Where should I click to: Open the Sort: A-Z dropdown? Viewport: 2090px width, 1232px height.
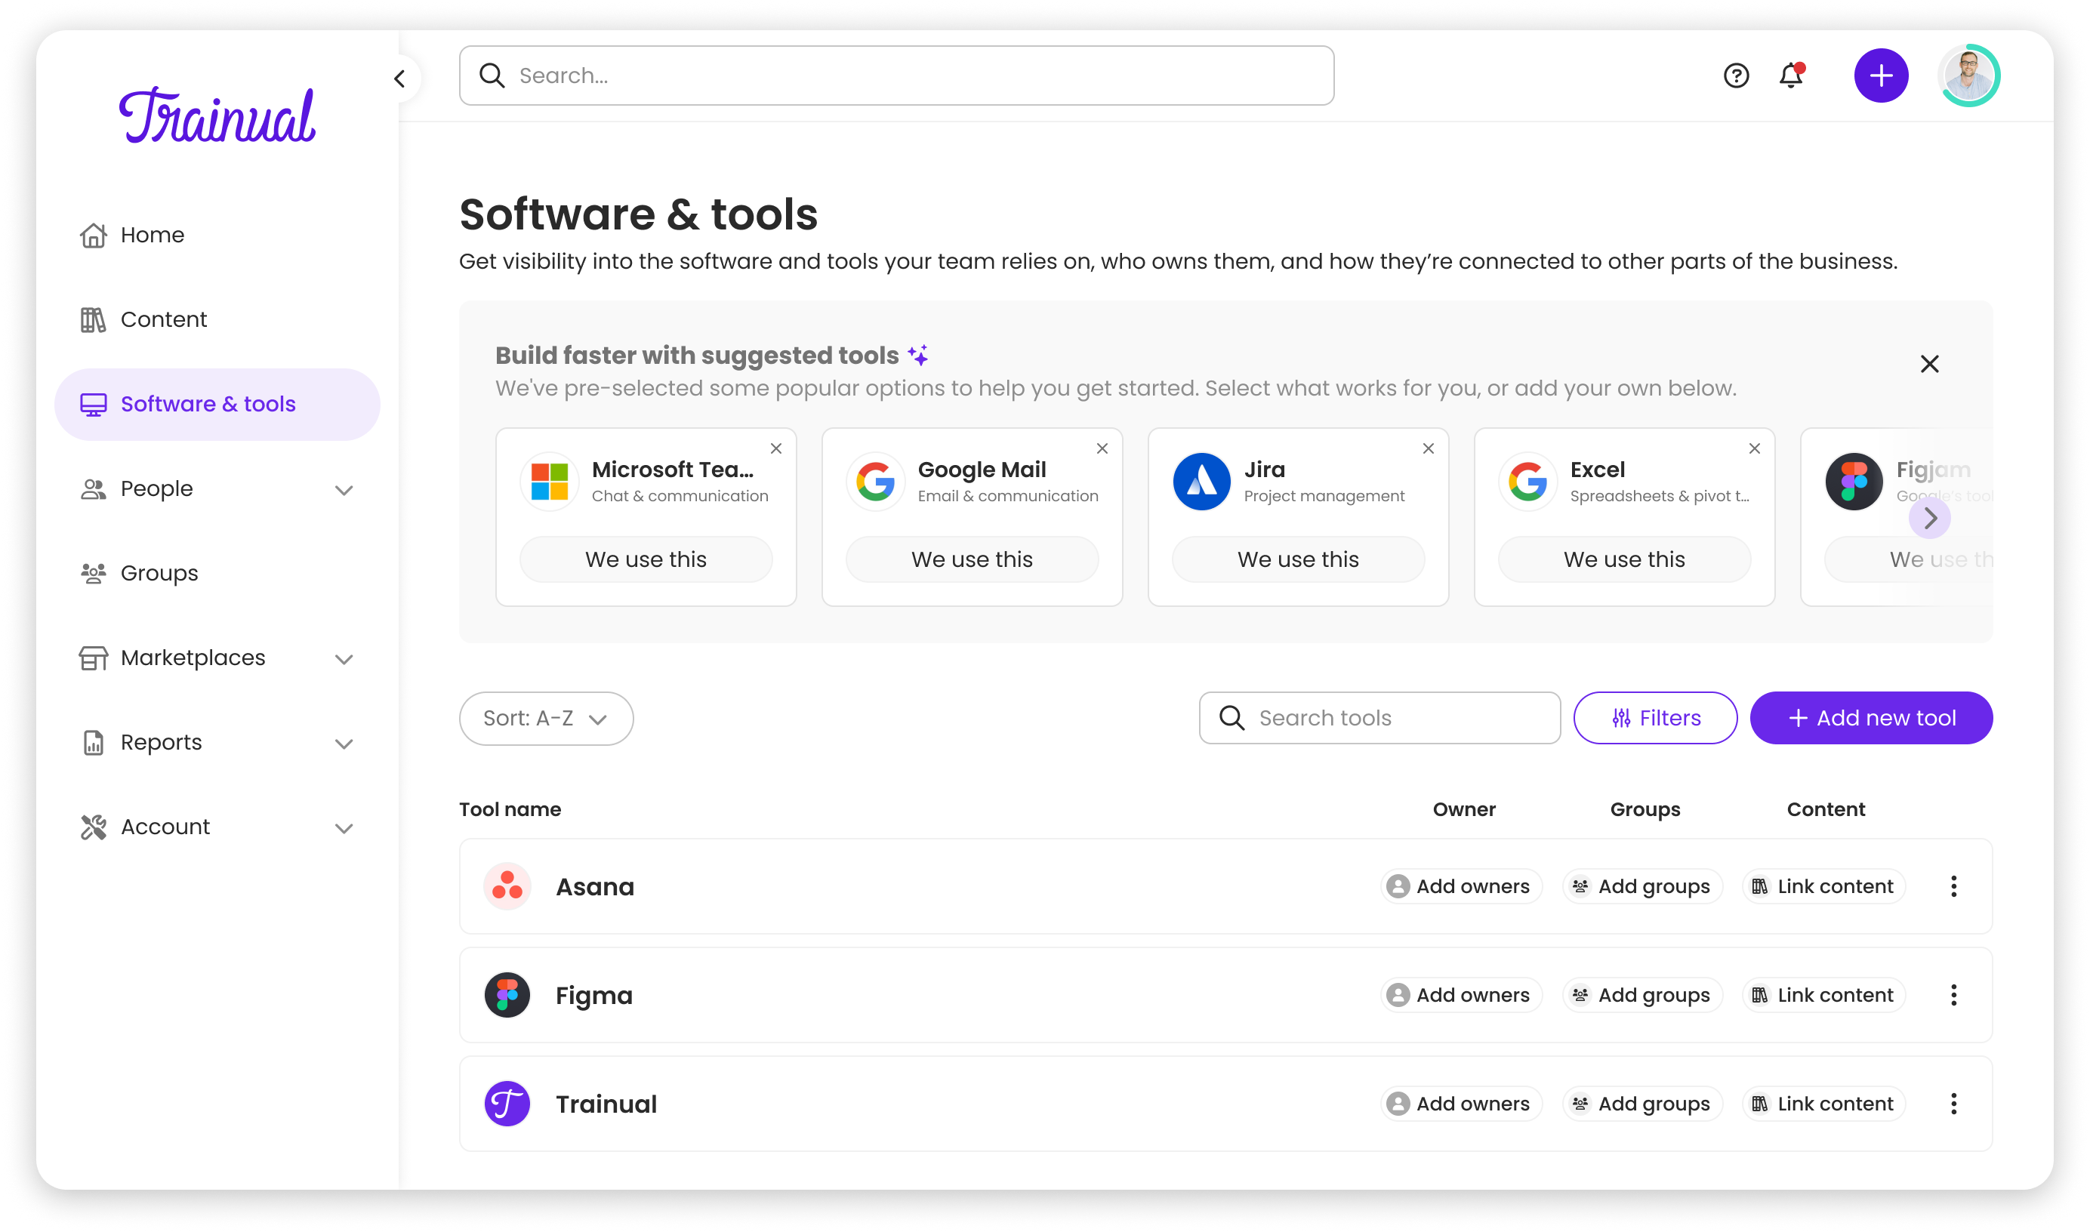546,718
